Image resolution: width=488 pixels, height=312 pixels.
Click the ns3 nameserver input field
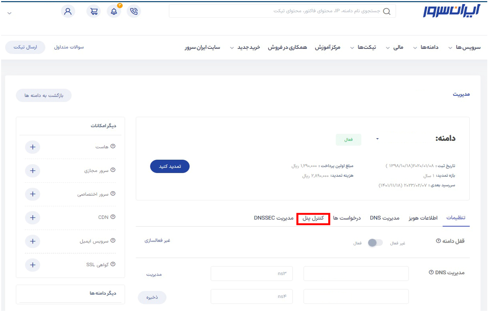pos(251,274)
